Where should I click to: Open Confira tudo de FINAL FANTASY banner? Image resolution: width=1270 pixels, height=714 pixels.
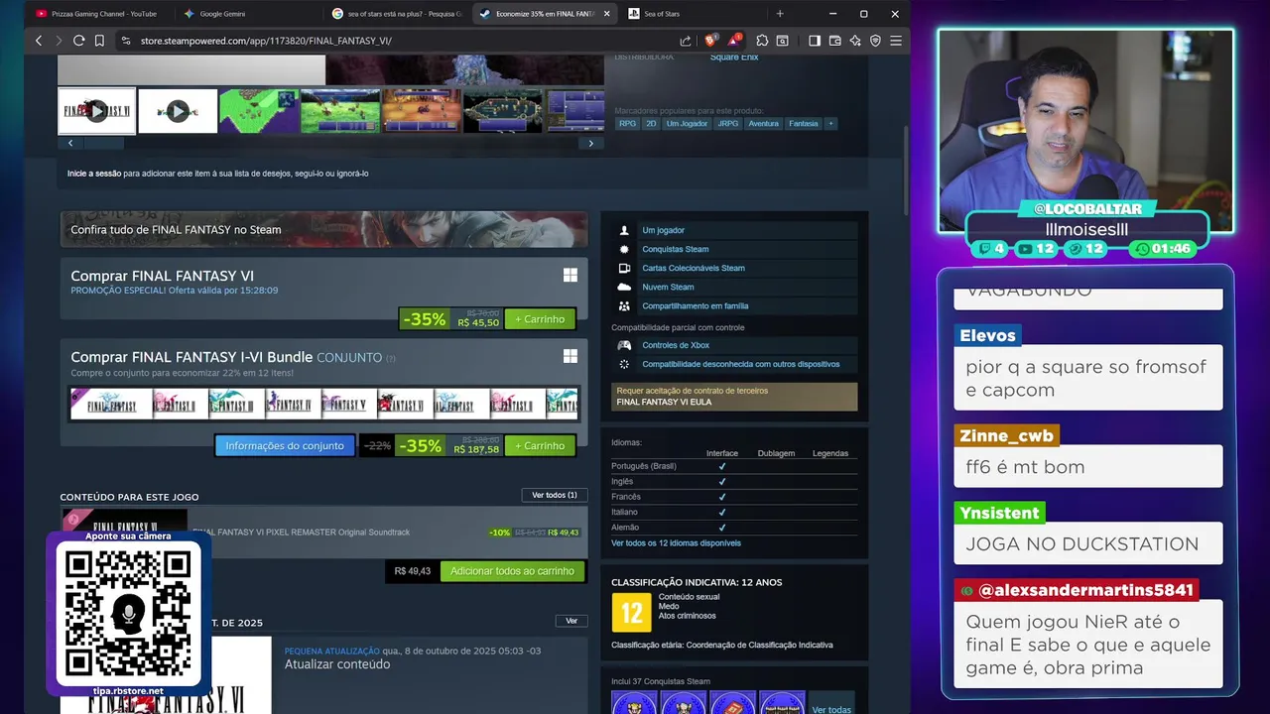click(323, 229)
